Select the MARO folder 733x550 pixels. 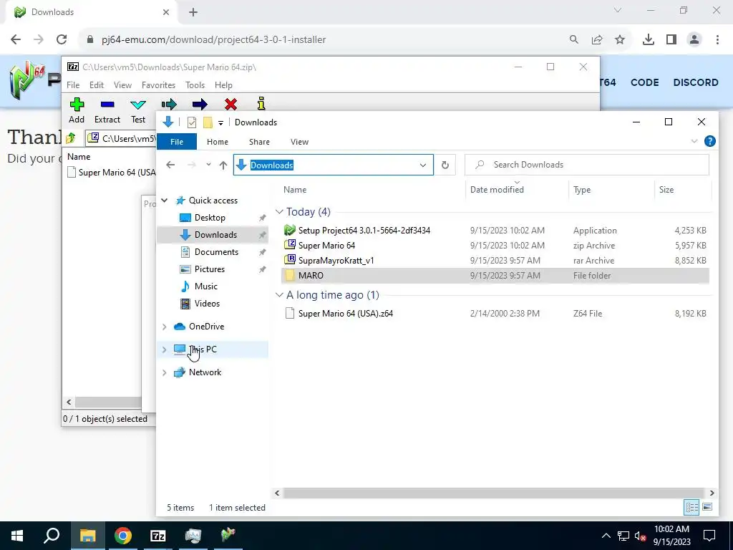pyautogui.click(x=495, y=276)
